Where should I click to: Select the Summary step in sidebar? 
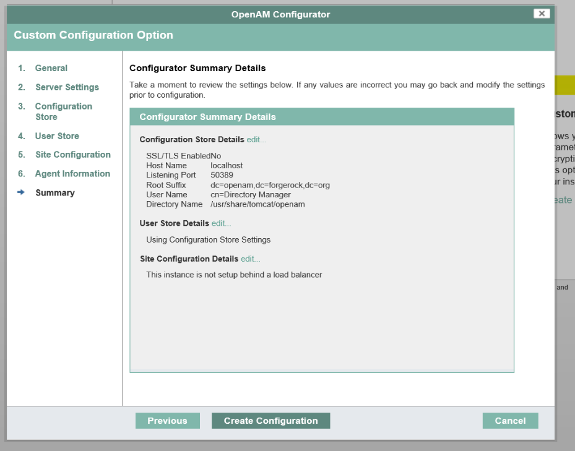tap(55, 193)
